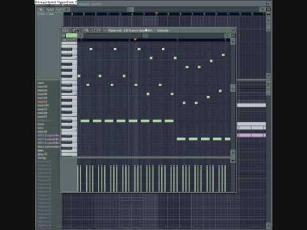The height and width of the screenshot is (230, 307).
Task: Select the first pattern in the pattern list
Action: click(x=40, y=83)
